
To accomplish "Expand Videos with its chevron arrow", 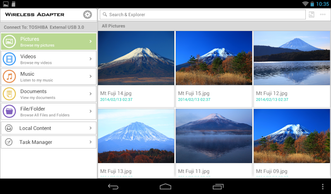I will 91,59.
